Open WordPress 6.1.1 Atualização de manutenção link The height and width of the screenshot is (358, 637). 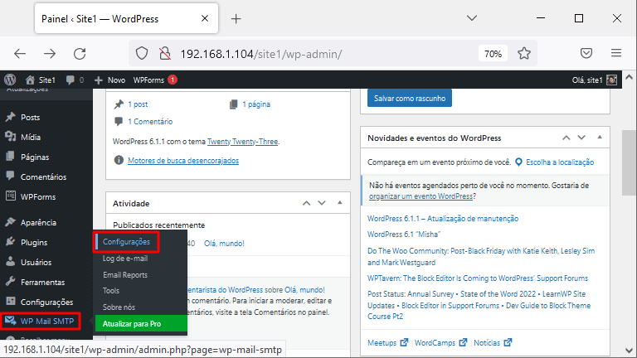click(443, 219)
